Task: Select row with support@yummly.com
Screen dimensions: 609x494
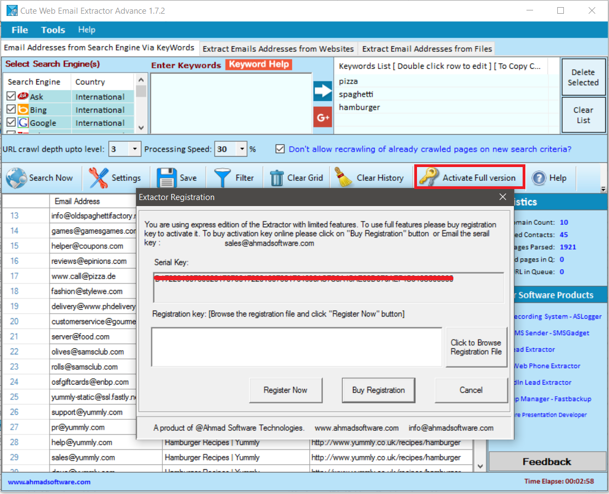Action: tap(70, 412)
